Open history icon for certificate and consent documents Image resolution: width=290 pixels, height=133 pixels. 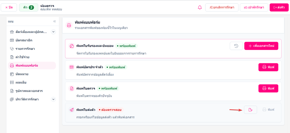[x=236, y=46]
